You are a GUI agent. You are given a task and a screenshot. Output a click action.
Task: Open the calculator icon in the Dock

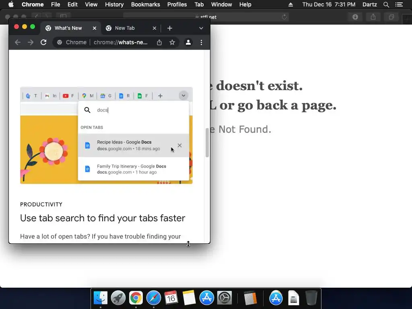pyautogui.click(x=250, y=298)
